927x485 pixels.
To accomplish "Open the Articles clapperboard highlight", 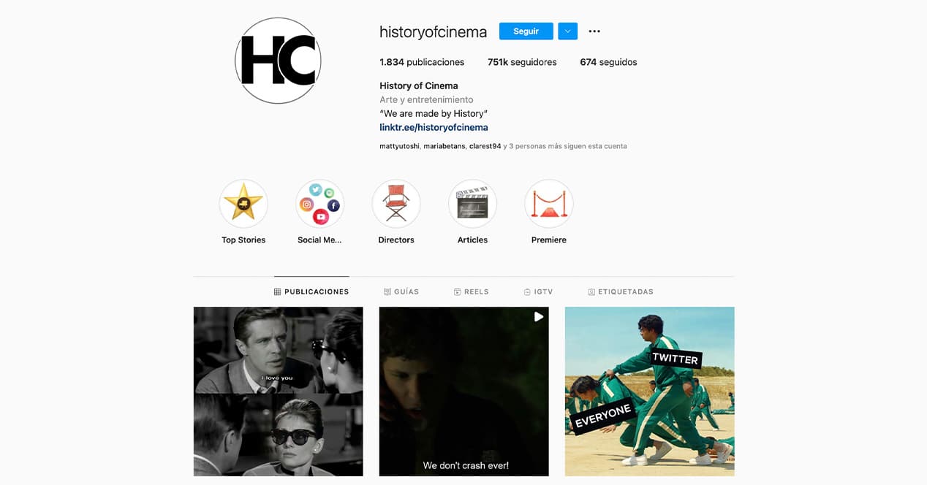I will 472,204.
